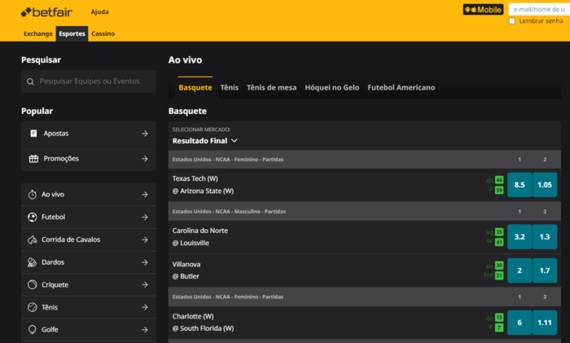Bet on Butler at 1.7
This screenshot has height=343, width=570.
(x=545, y=270)
